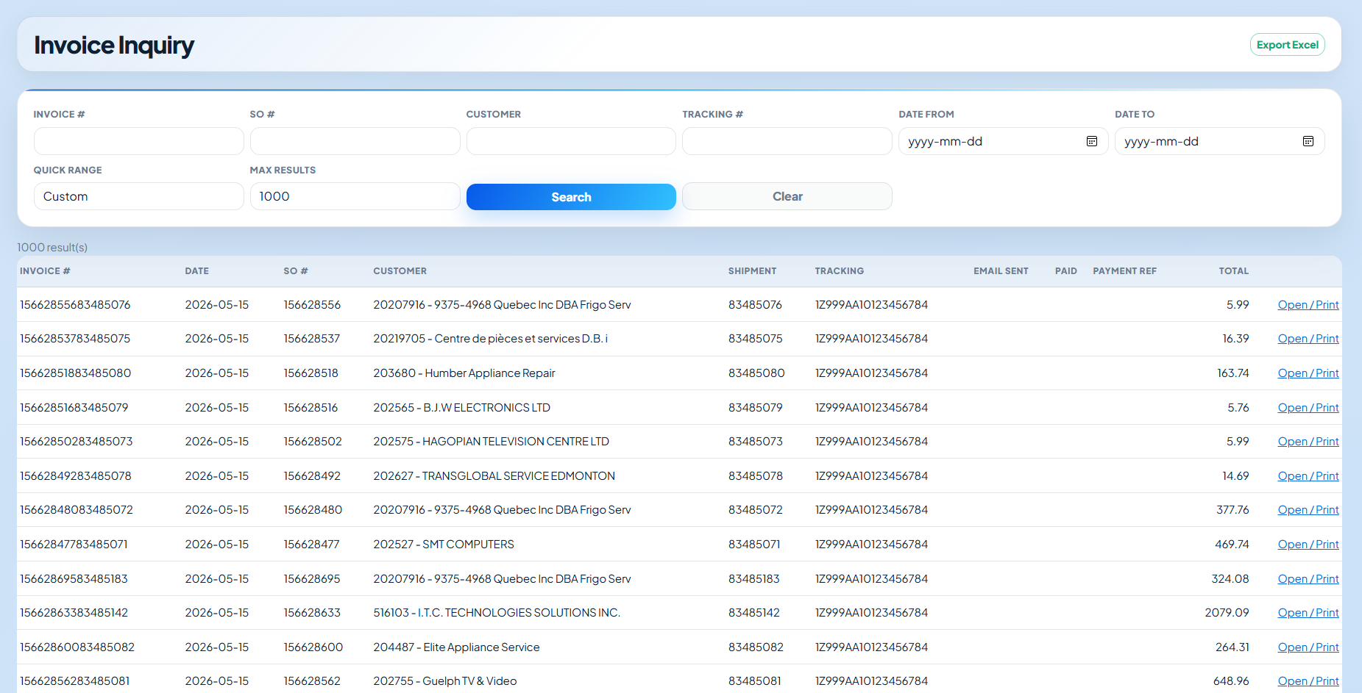The height and width of the screenshot is (693, 1362).
Task: Open/Print invoice 15662853783485075
Action: click(x=1308, y=339)
